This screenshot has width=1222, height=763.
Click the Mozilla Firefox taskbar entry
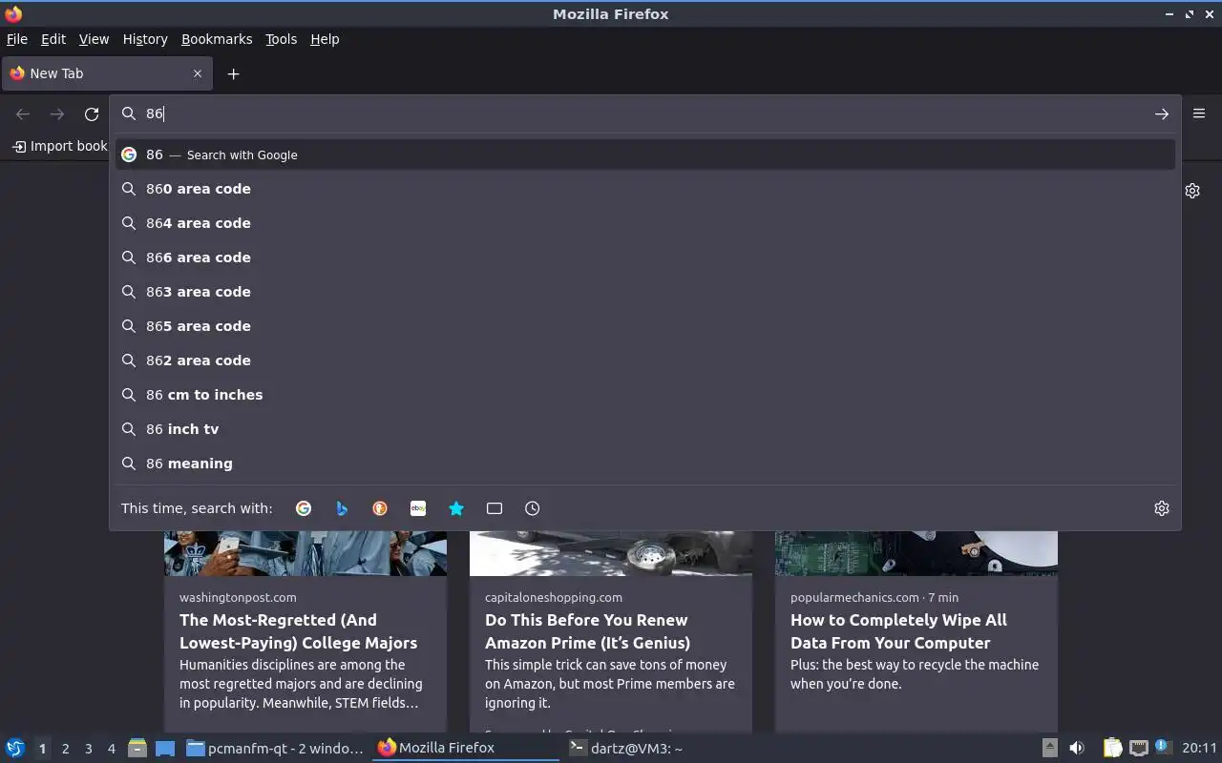[466, 748]
